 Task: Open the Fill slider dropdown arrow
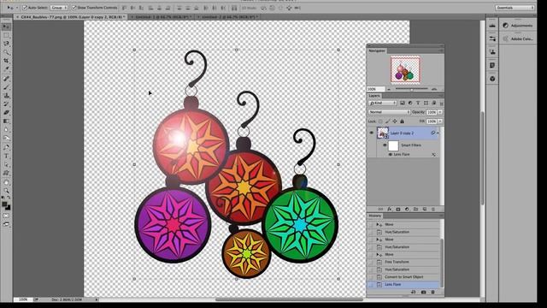point(440,121)
